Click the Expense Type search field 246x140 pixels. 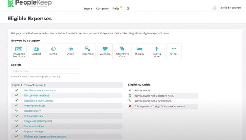pos(45,71)
